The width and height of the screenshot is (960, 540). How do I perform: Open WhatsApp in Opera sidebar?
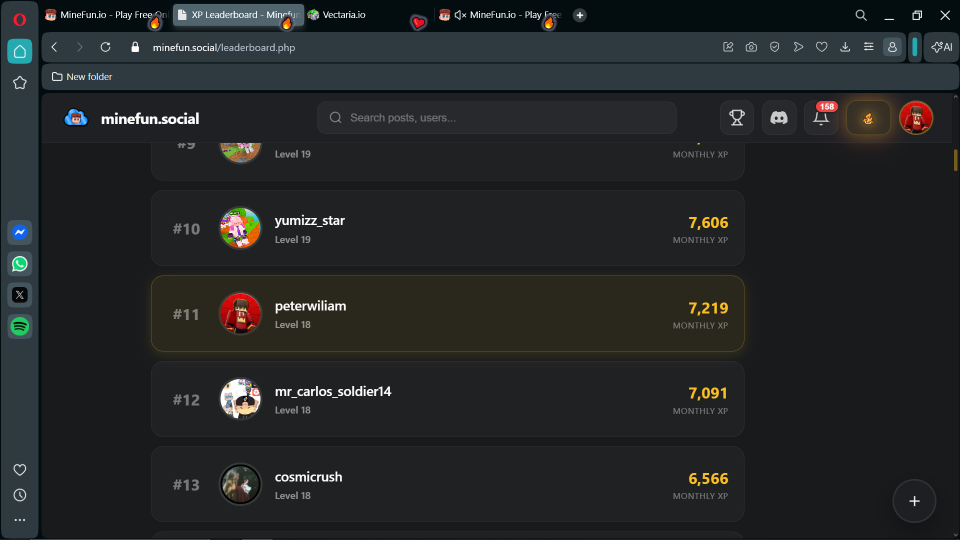pos(20,264)
